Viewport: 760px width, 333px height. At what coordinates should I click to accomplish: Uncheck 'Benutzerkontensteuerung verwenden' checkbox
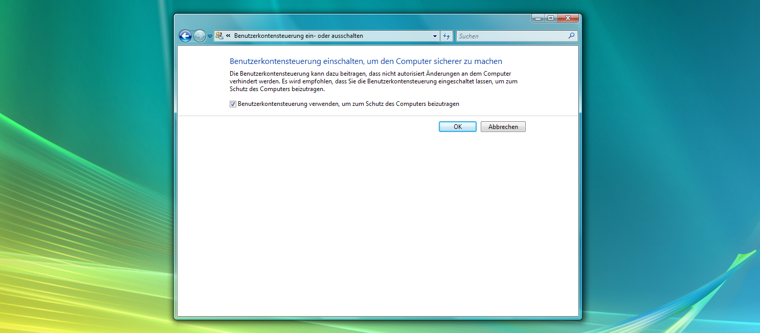pos(233,104)
